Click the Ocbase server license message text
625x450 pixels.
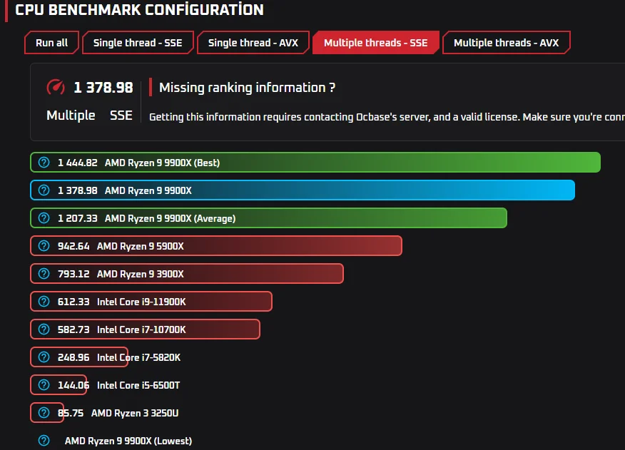point(387,117)
